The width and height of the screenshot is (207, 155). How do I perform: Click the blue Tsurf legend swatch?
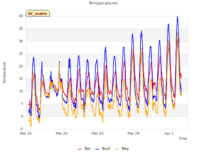tap(97, 149)
